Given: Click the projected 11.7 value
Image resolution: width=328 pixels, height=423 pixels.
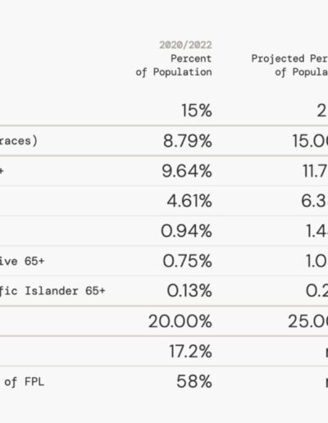Looking at the screenshot, I should point(315,171).
